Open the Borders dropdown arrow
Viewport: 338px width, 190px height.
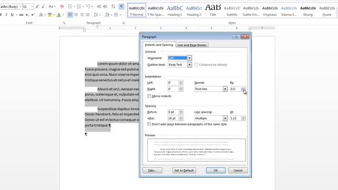click(120, 15)
